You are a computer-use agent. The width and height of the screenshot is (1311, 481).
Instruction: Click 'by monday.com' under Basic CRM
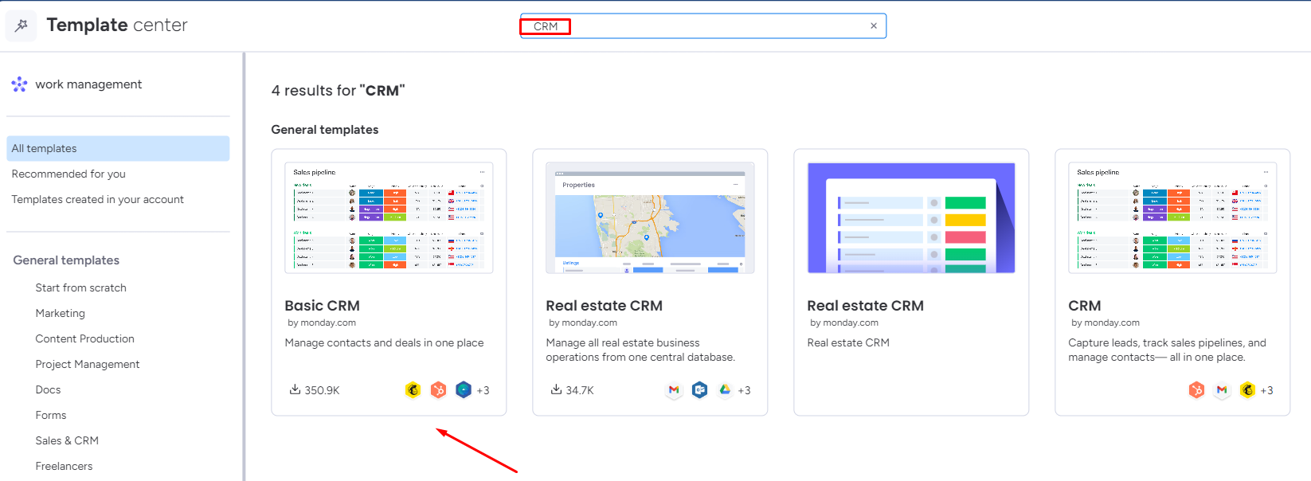coord(322,323)
